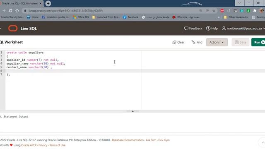Open the Oracle APEX link
Viewport: 265px width, 149px height.
(x=29, y=145)
